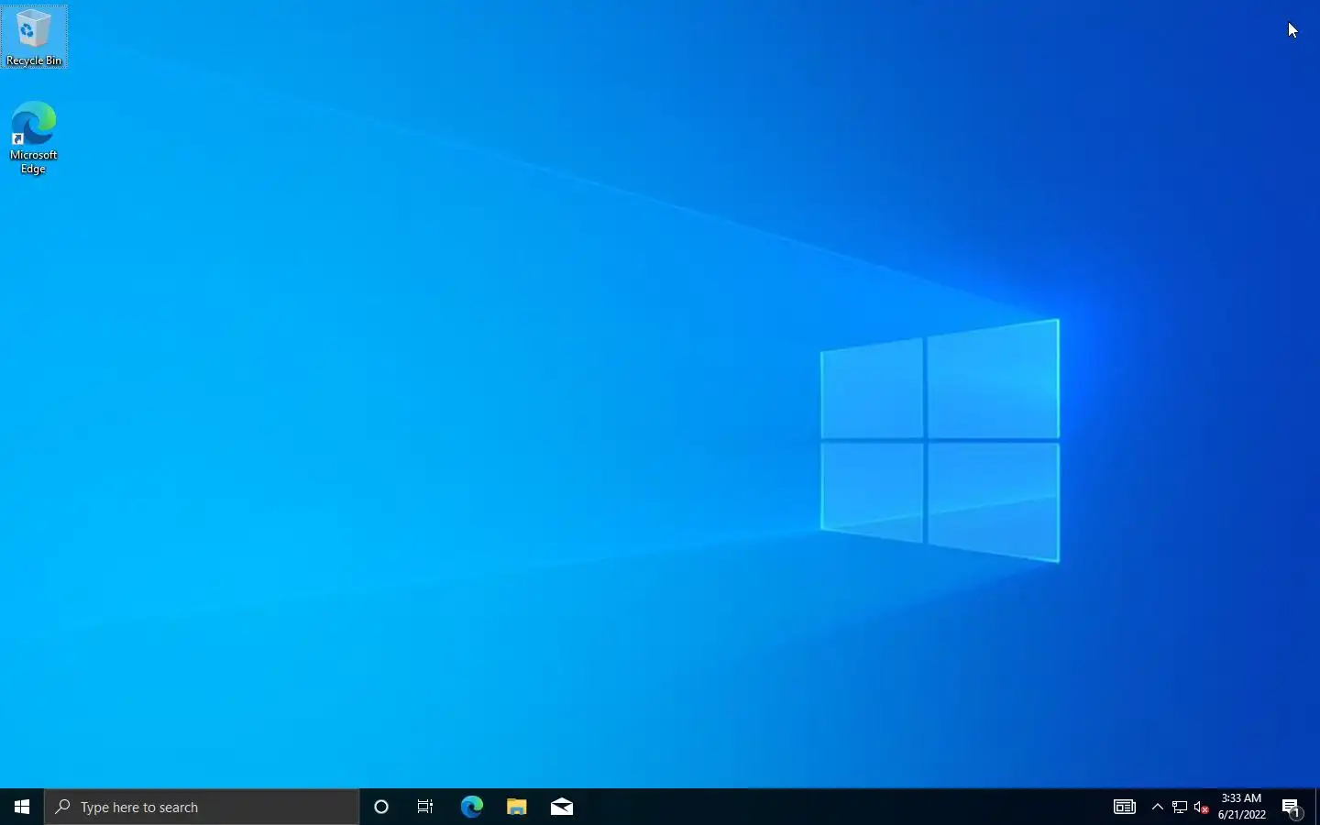Screen dimensions: 1320x825
Task: Open Task View from the taskbar
Action: click(x=425, y=807)
